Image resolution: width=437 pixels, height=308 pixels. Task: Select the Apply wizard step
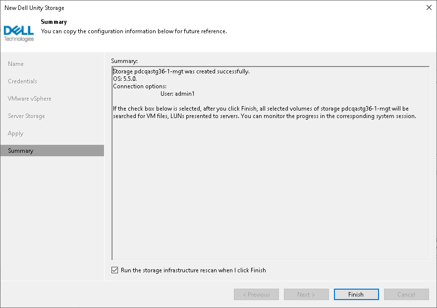tap(16, 133)
